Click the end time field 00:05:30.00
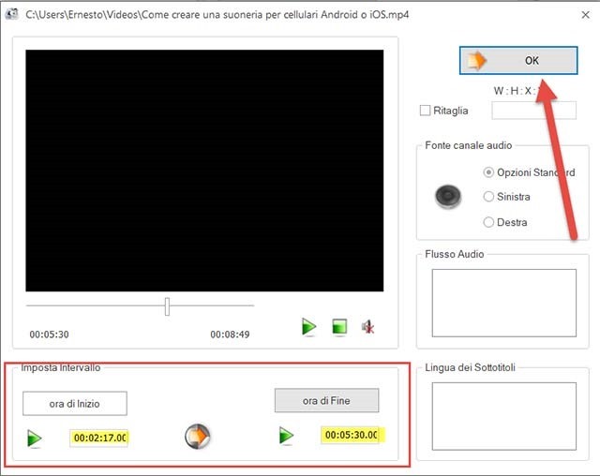The image size is (600, 476). (x=352, y=435)
